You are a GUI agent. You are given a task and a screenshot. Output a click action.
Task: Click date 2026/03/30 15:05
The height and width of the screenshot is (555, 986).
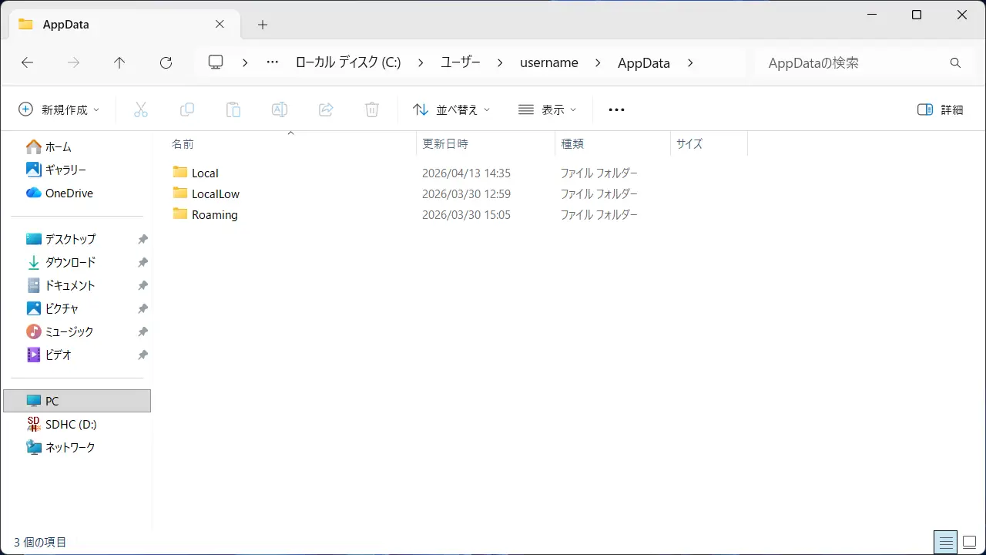(x=466, y=214)
